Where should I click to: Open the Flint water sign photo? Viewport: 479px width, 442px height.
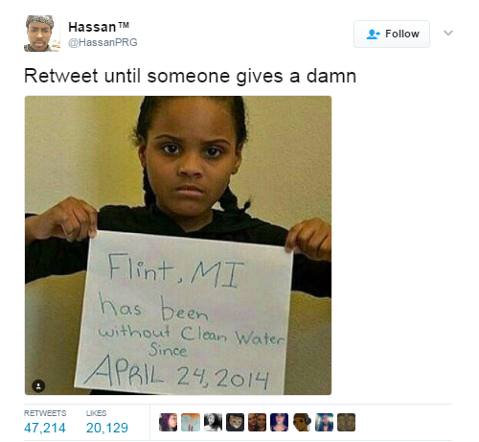coord(178,245)
